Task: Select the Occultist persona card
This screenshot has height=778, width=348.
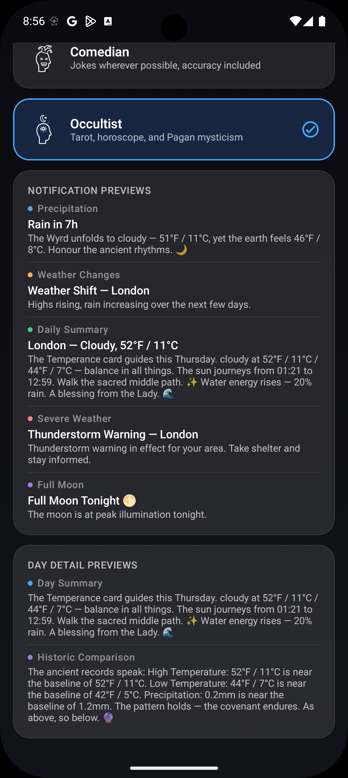Action: (174, 130)
